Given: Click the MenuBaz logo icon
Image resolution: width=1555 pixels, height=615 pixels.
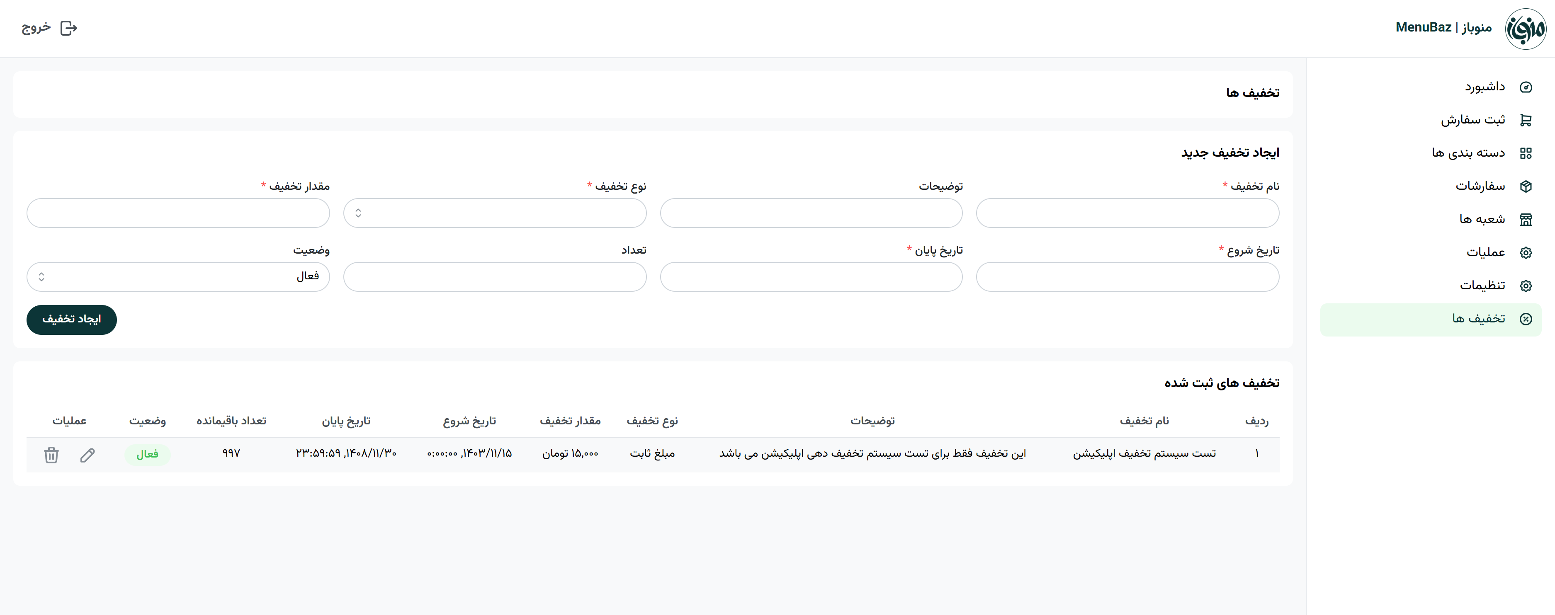Looking at the screenshot, I should [x=1525, y=28].
